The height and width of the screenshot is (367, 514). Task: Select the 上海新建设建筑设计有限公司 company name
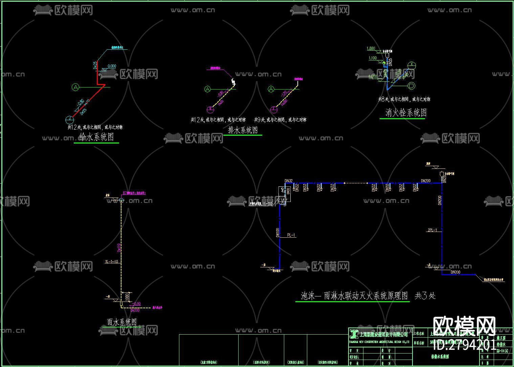pos(384,335)
